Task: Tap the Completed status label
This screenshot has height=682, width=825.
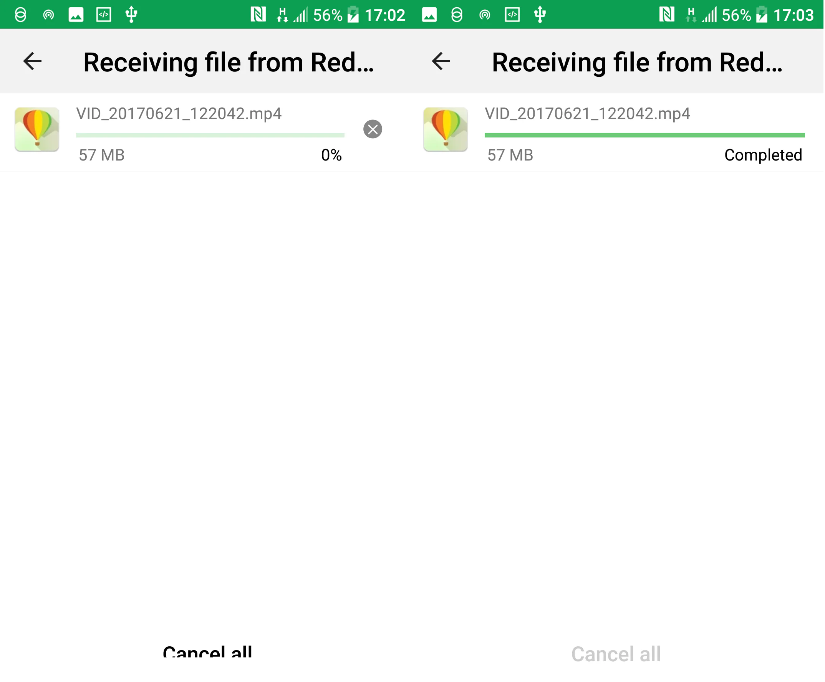Action: click(x=764, y=155)
